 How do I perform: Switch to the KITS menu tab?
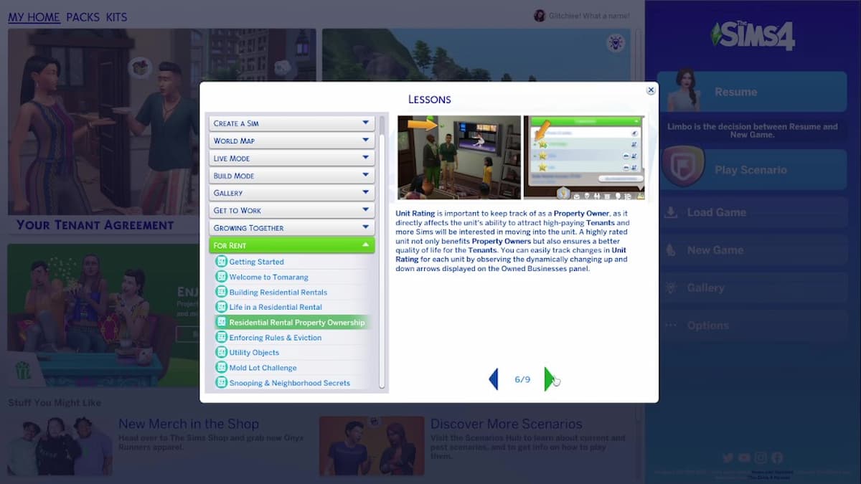117,17
